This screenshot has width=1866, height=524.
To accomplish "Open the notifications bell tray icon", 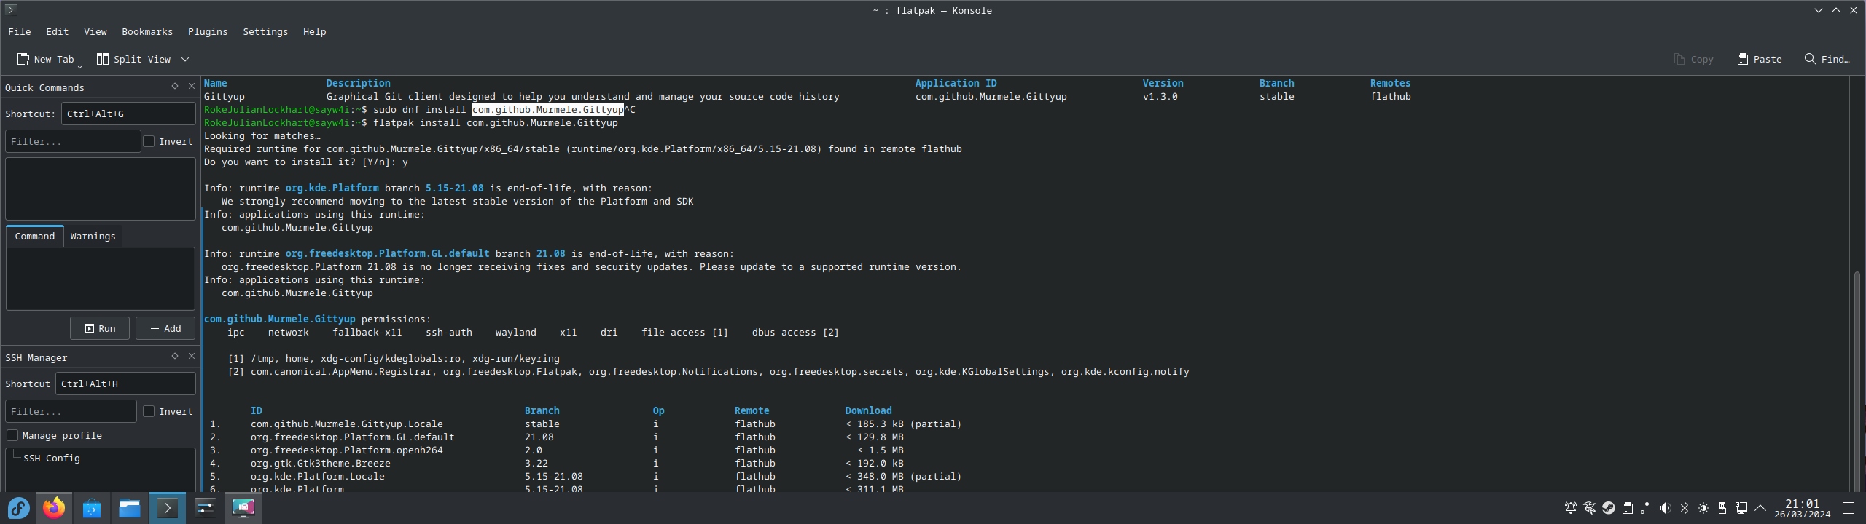I will (1571, 508).
